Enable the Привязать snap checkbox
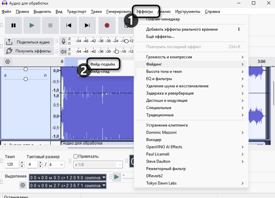 [x=76, y=156]
